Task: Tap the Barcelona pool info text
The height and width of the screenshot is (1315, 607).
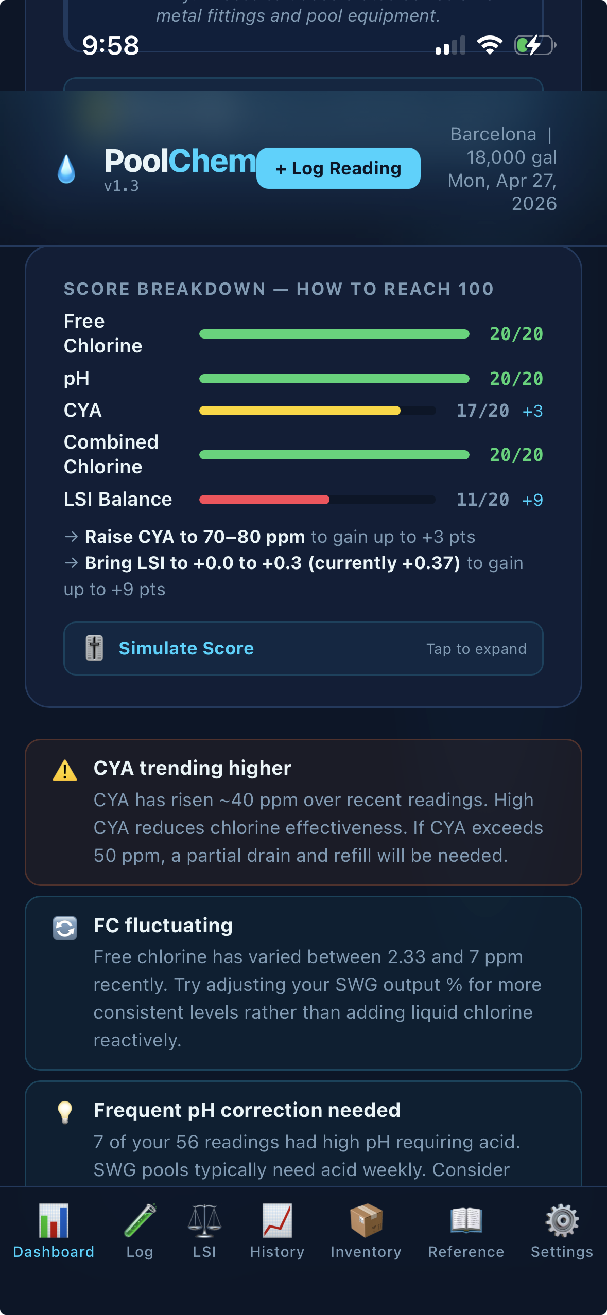Action: pos(502,168)
